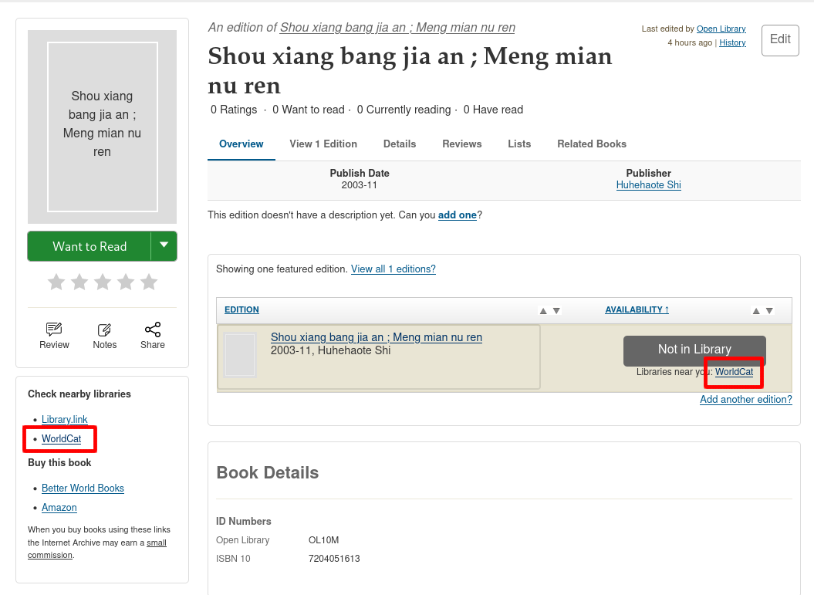Rate the book five stars
Screen dimensions: 814x595
(149, 282)
